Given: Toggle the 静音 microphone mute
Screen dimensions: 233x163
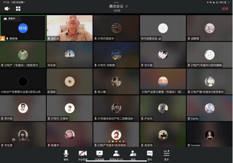Looking at the screenshot, I should tap(66, 155).
